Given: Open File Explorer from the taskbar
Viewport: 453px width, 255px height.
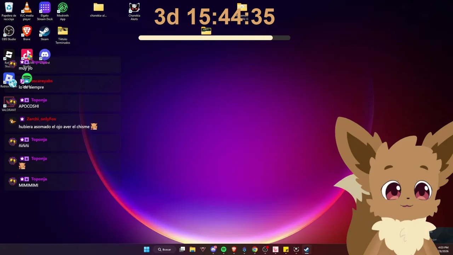Looking at the screenshot, I should pos(193,249).
